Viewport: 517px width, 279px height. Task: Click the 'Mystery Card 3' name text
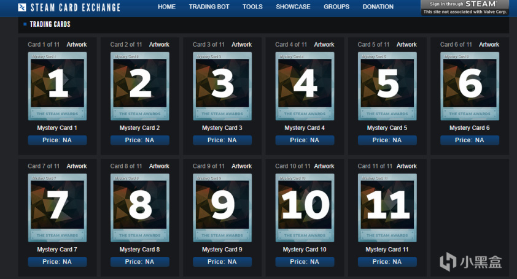(x=222, y=128)
